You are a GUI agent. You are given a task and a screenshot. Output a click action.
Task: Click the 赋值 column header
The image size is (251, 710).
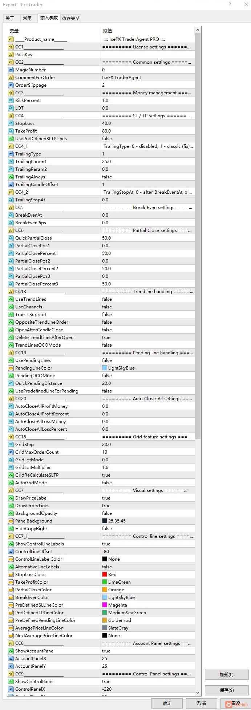point(148,31)
